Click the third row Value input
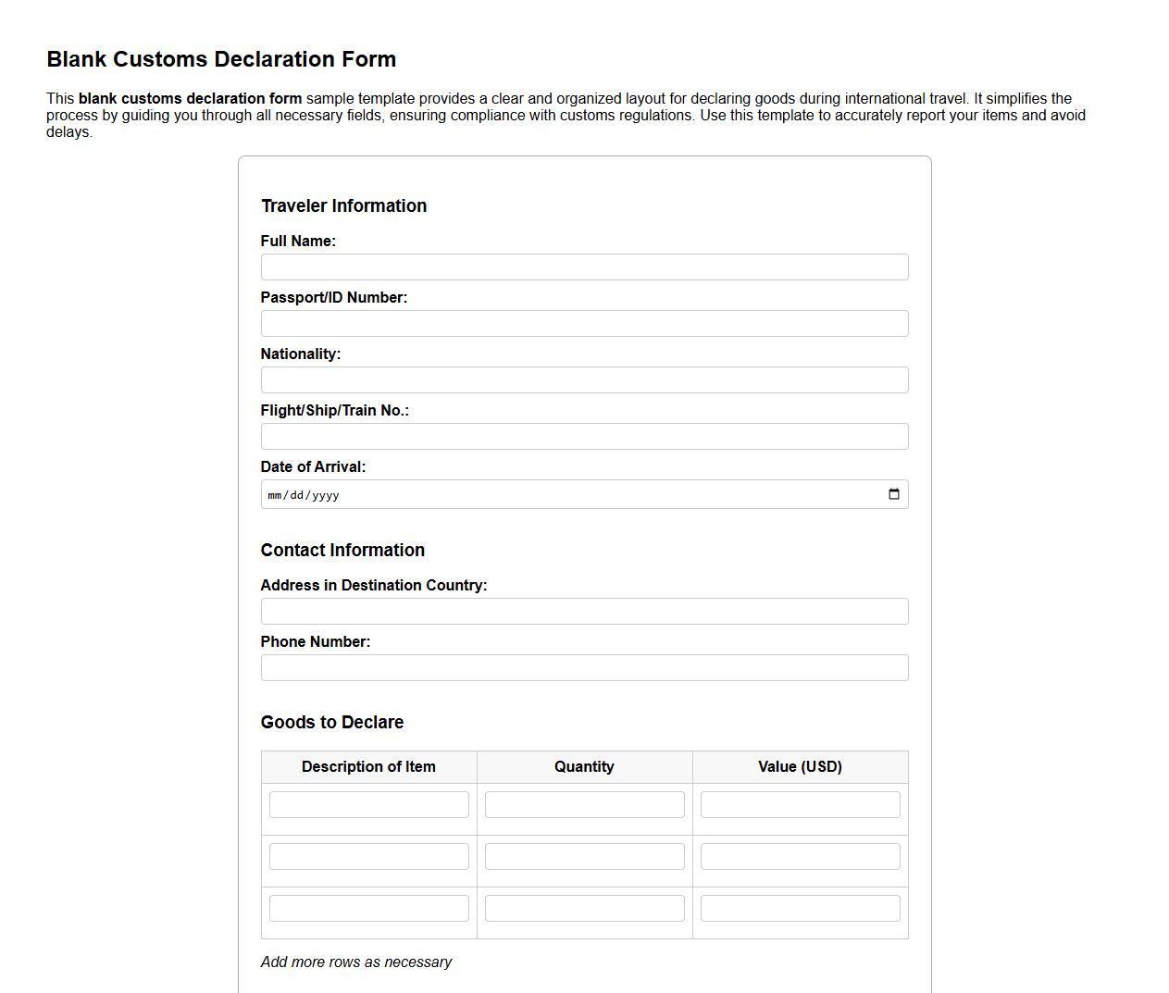This screenshot has height=993, width=1169. click(800, 908)
